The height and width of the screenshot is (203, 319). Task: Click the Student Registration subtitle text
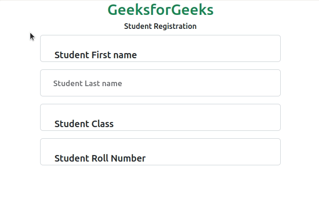tap(160, 26)
